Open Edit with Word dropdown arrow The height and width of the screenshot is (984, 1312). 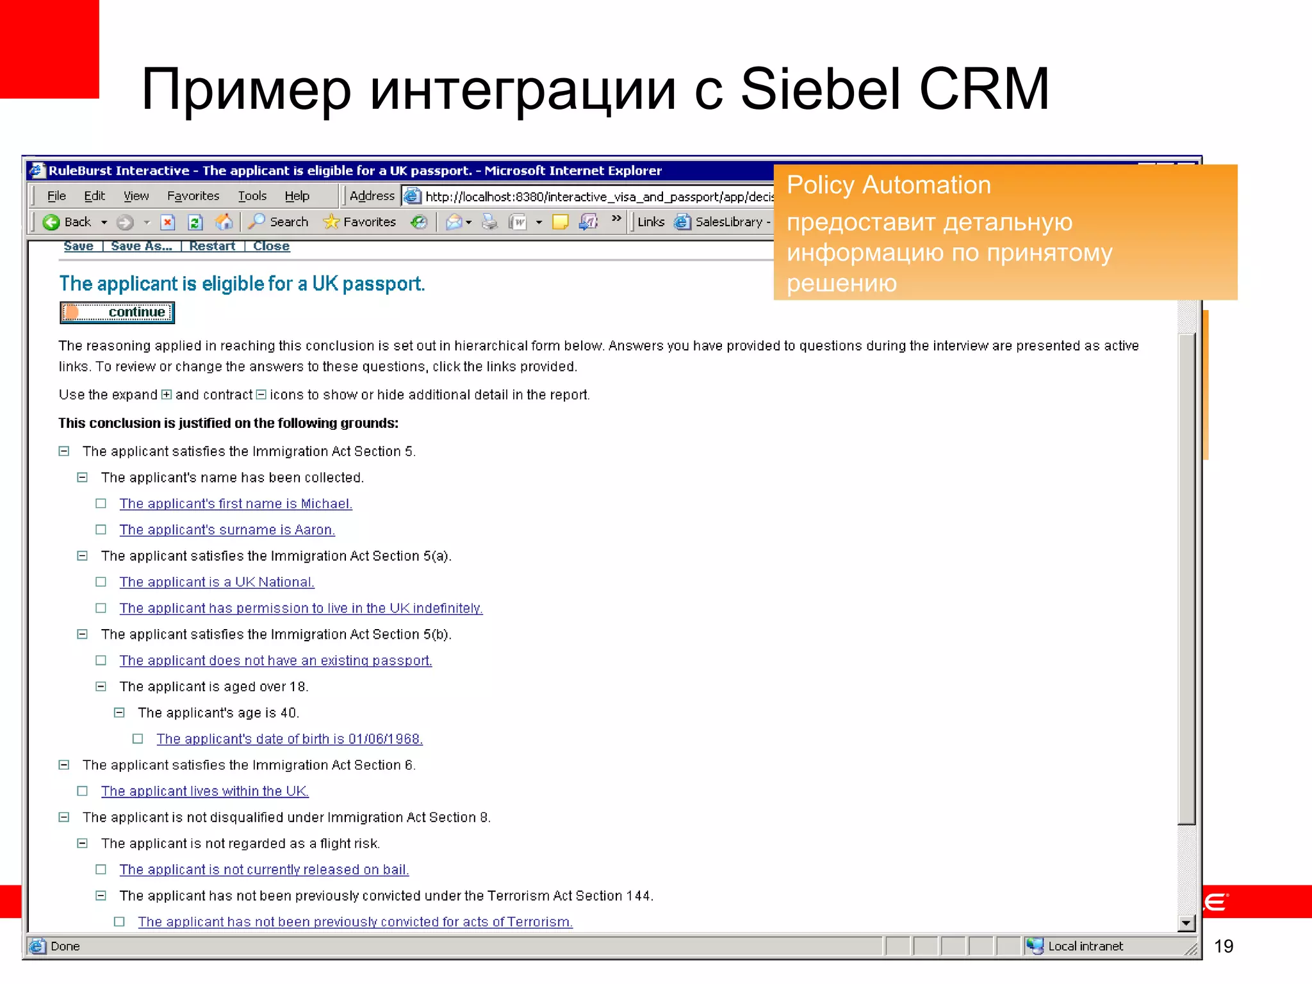pyautogui.click(x=539, y=222)
